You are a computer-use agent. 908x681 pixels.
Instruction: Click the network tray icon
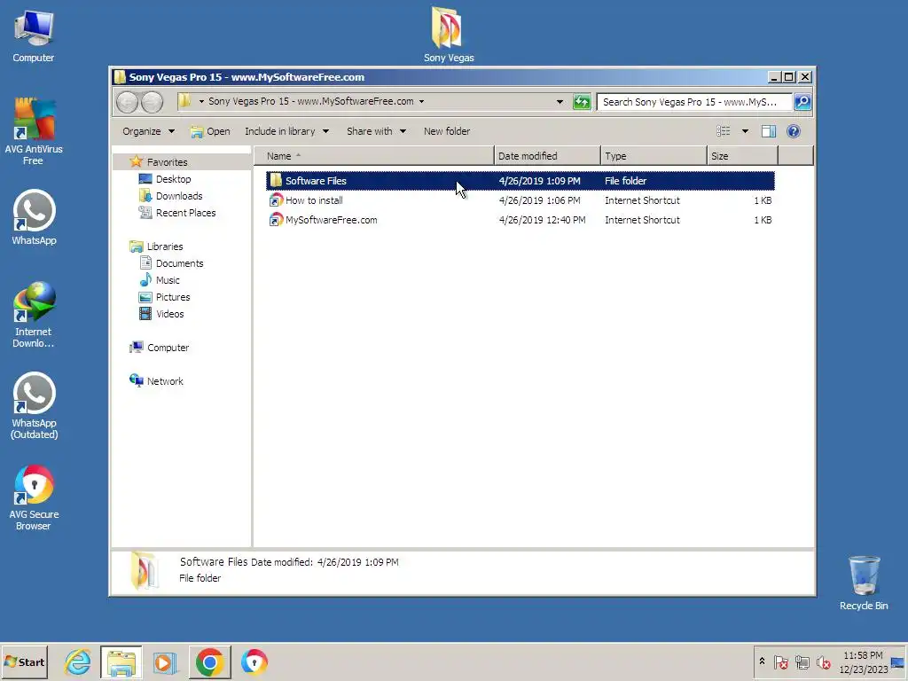(x=802, y=661)
